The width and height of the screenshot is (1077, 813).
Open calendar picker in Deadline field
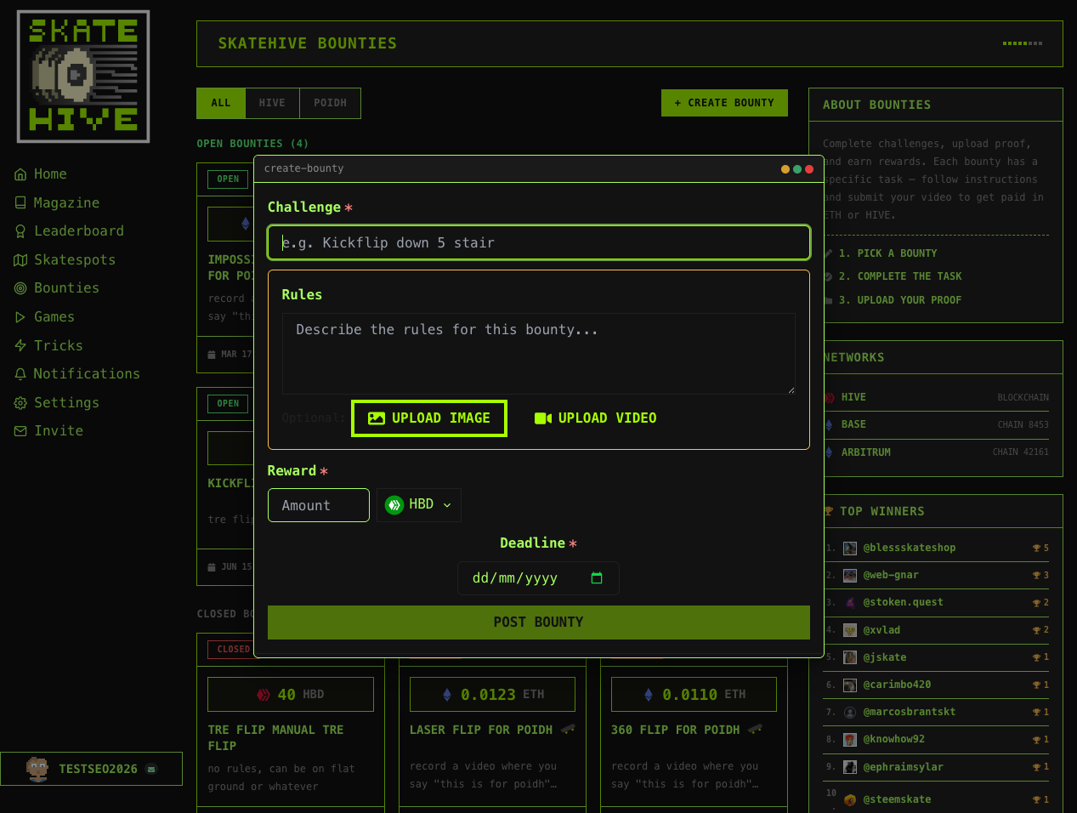pos(597,578)
